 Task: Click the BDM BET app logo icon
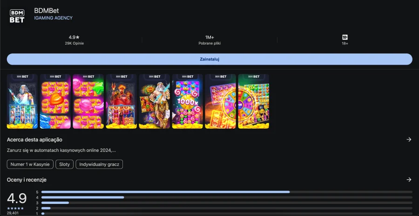pyautogui.click(x=17, y=16)
